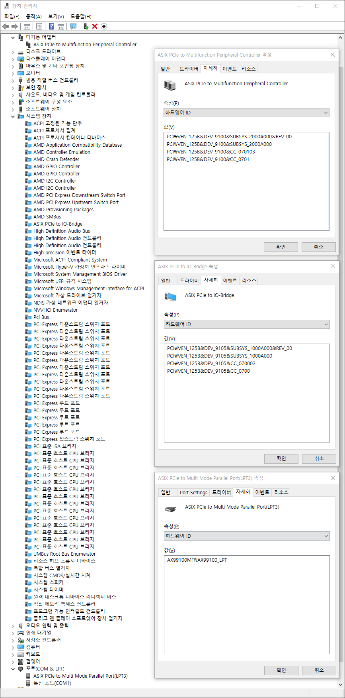Click 취소 in IO-Bridge properties dialog
345x698 pixels.
pos(319,459)
